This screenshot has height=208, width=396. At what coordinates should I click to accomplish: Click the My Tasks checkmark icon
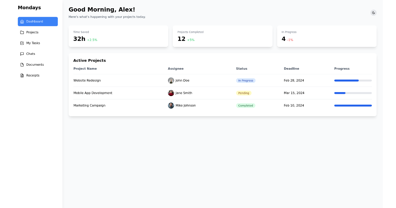pyautogui.click(x=22, y=43)
